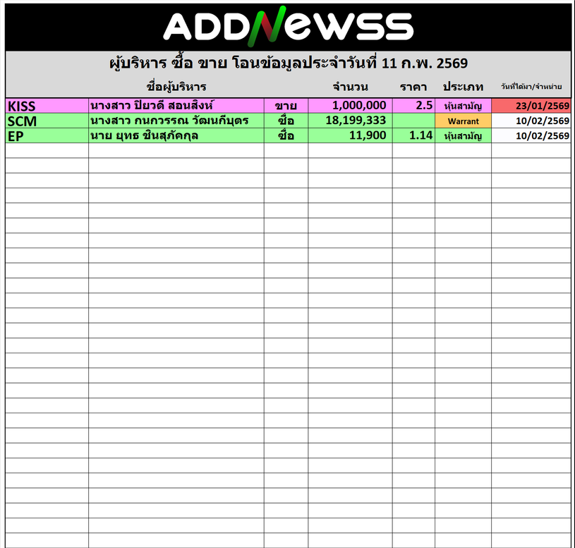Select the KISS stock symbol cell

(47, 106)
